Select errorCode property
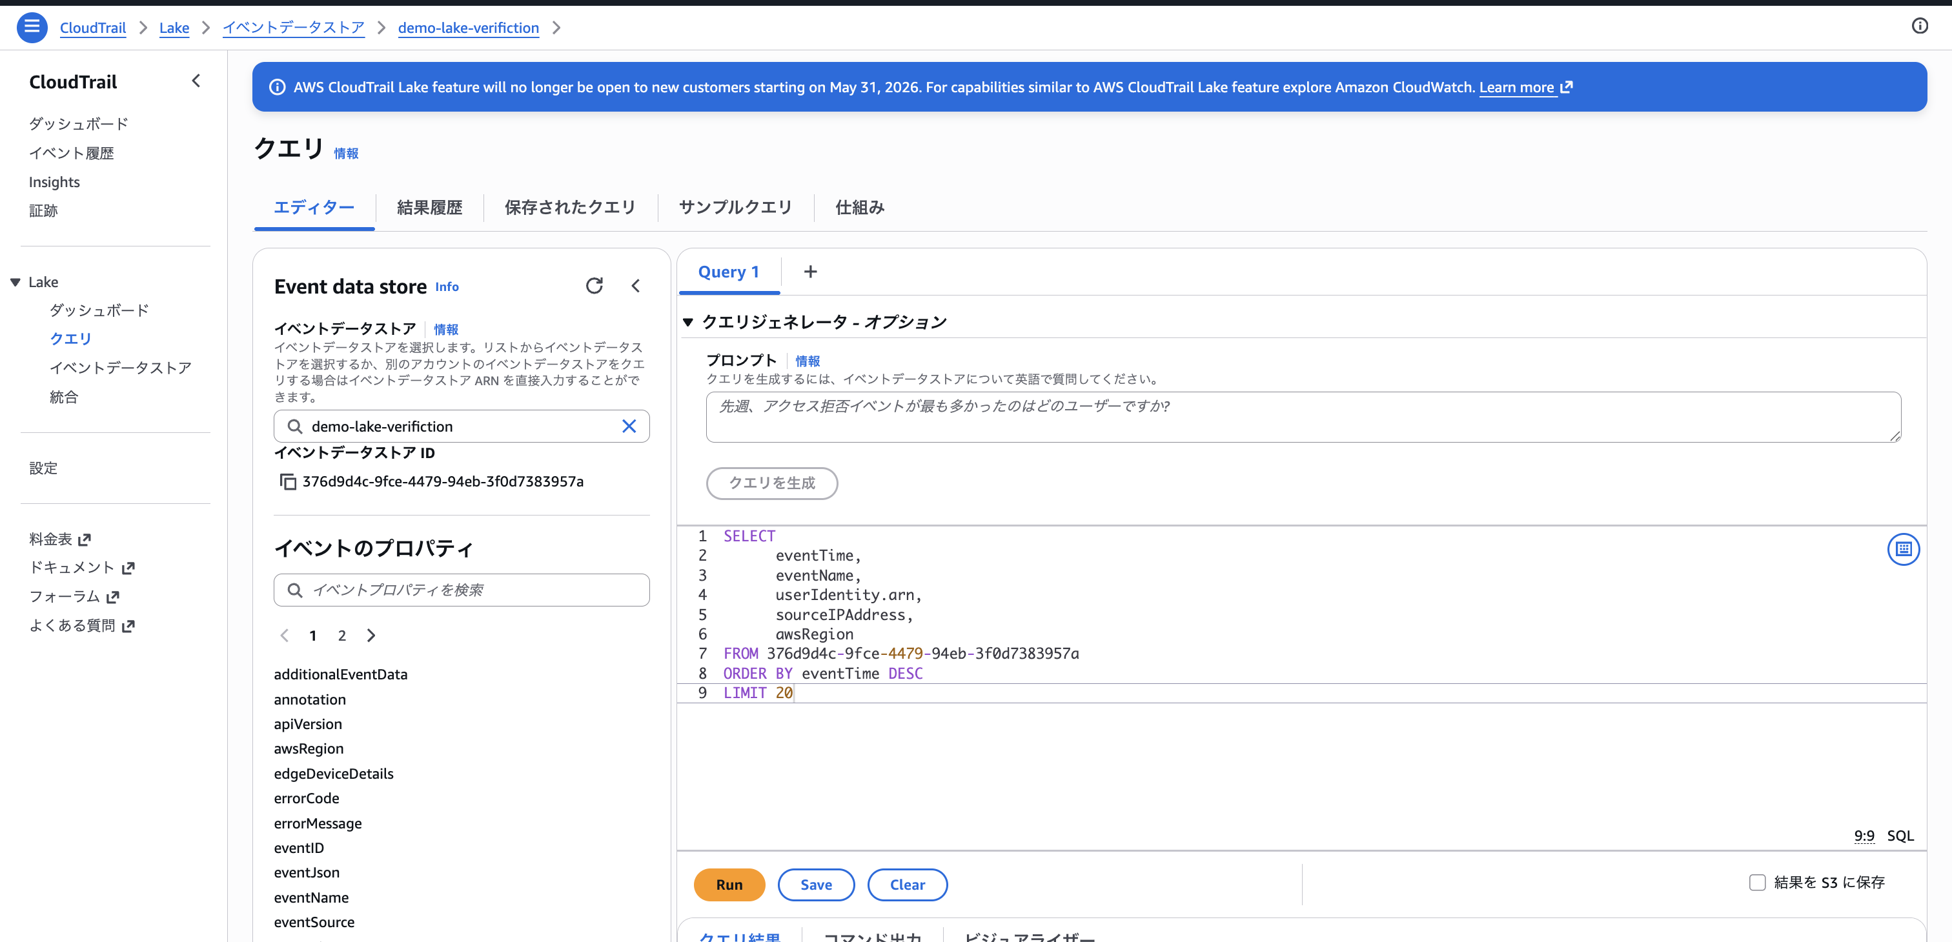 click(x=306, y=798)
